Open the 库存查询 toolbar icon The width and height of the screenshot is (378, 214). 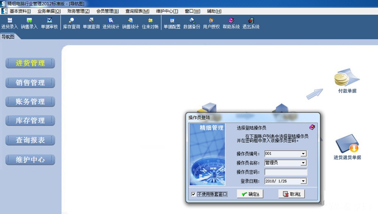[71, 23]
